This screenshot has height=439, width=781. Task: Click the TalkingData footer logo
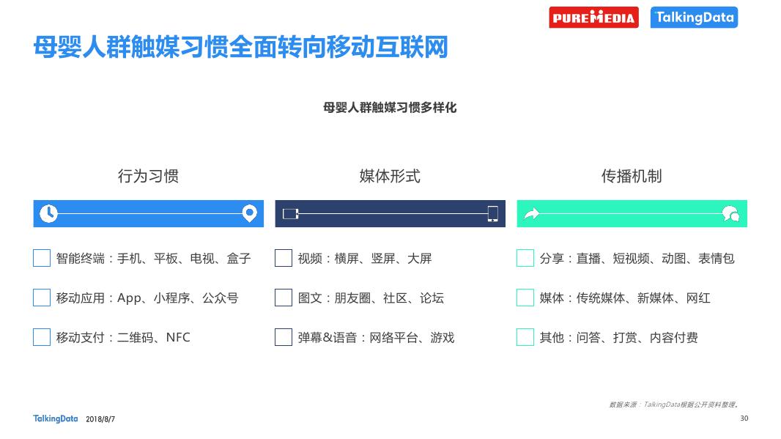(x=55, y=418)
